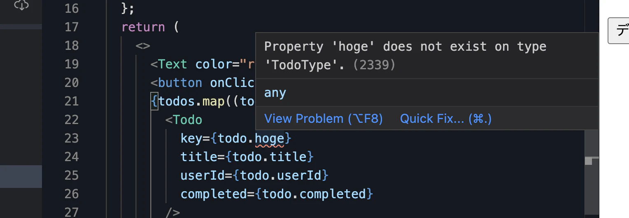This screenshot has height=218, width=629.
Task: Open the Quick Fix link
Action: [x=445, y=119]
